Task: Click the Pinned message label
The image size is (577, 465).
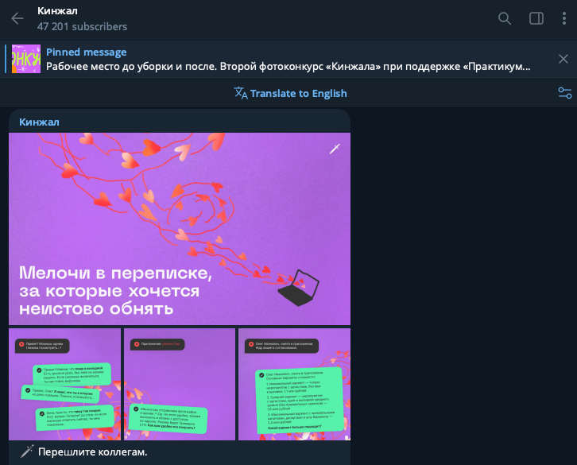Action: 86,52
